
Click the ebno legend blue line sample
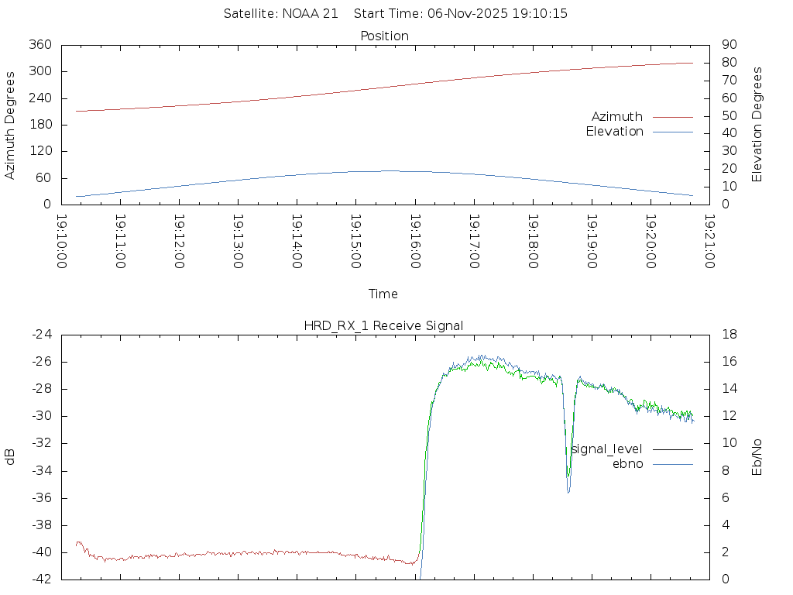tap(672, 464)
